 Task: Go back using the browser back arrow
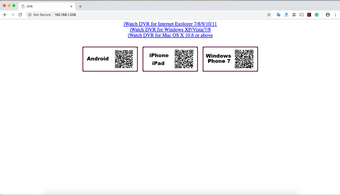[x=5, y=15]
